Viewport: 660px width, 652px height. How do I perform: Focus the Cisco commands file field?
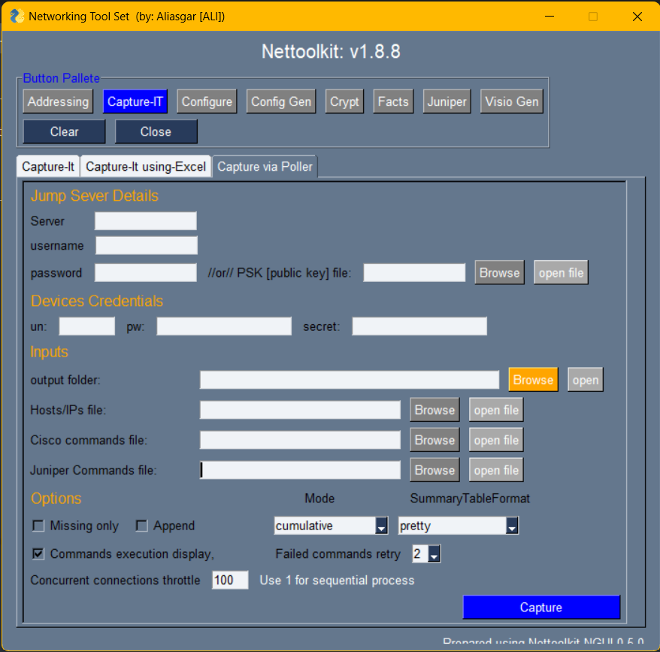pos(300,440)
